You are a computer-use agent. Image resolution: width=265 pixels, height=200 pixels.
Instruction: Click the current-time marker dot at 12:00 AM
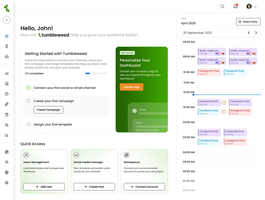193,95
